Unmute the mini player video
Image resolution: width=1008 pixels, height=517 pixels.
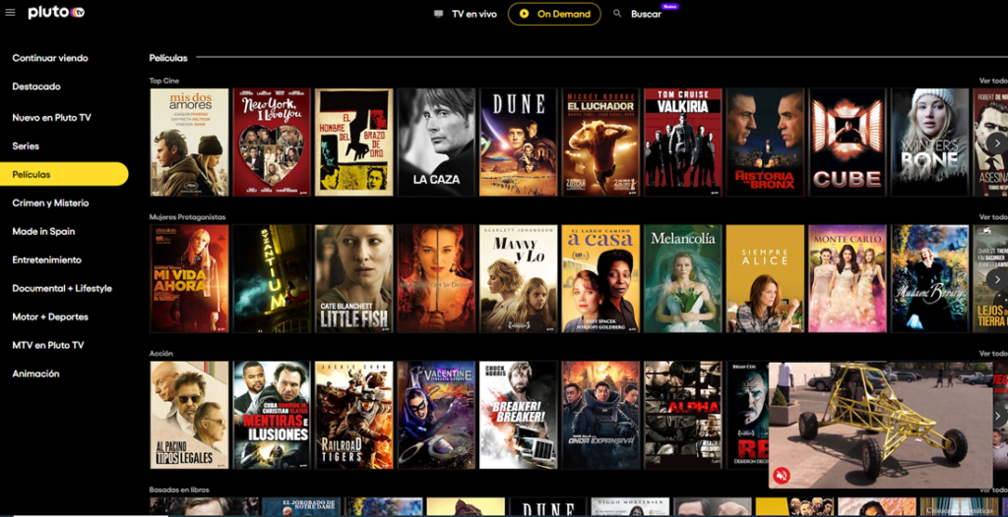click(782, 475)
